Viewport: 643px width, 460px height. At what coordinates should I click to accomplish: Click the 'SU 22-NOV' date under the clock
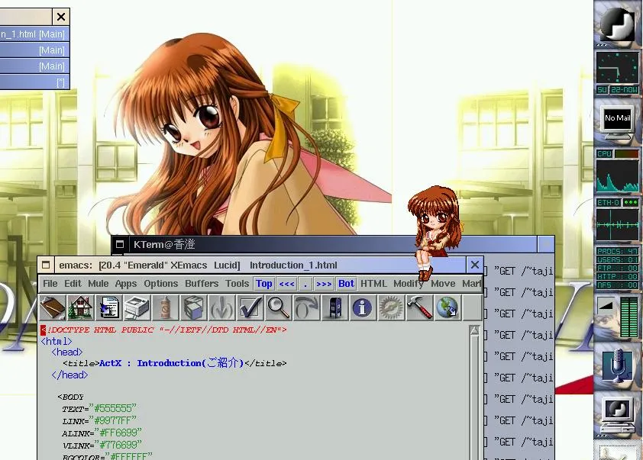617,89
